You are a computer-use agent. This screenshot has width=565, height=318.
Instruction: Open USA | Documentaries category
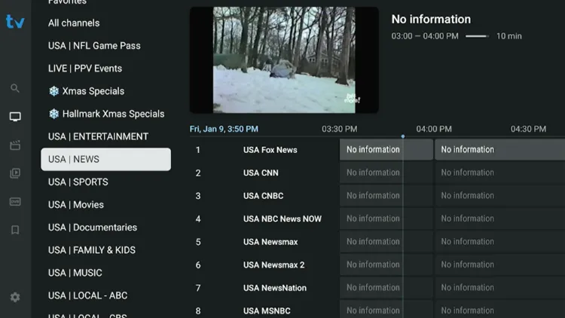click(93, 228)
